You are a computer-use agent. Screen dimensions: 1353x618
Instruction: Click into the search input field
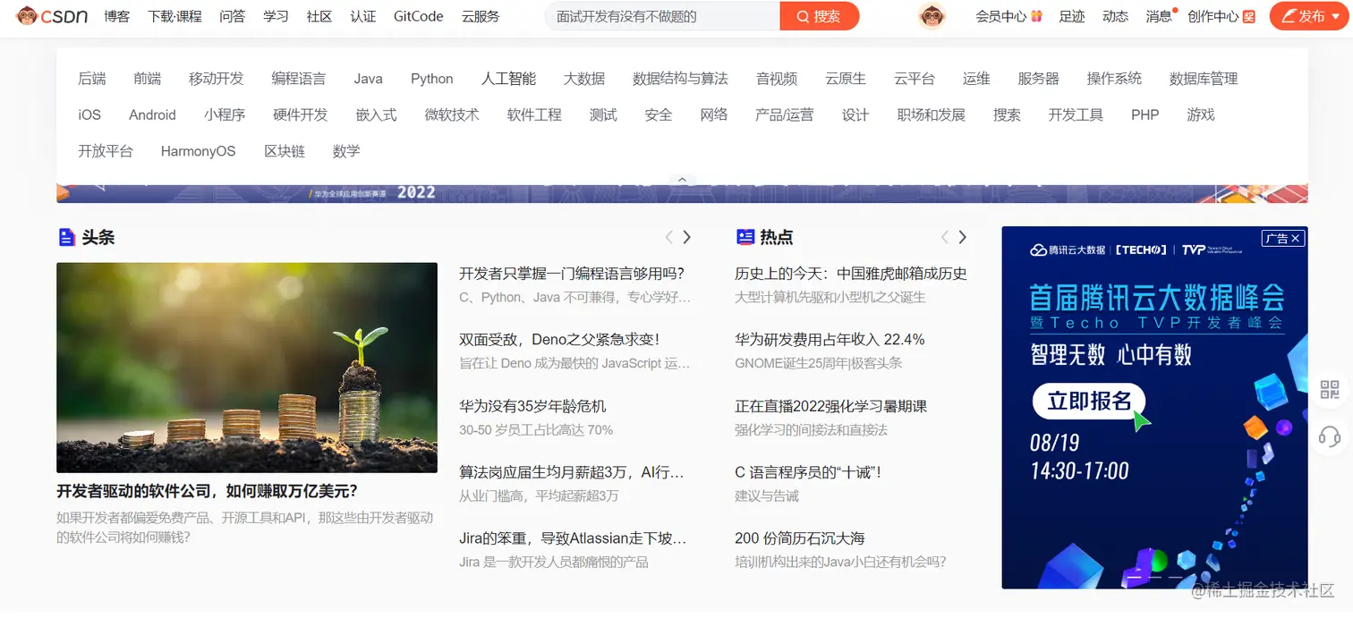662,15
